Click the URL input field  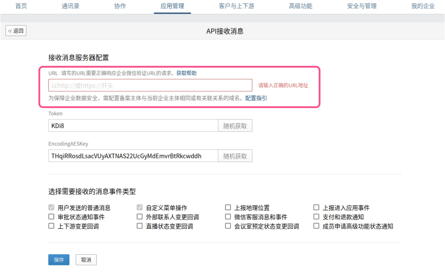coord(150,86)
